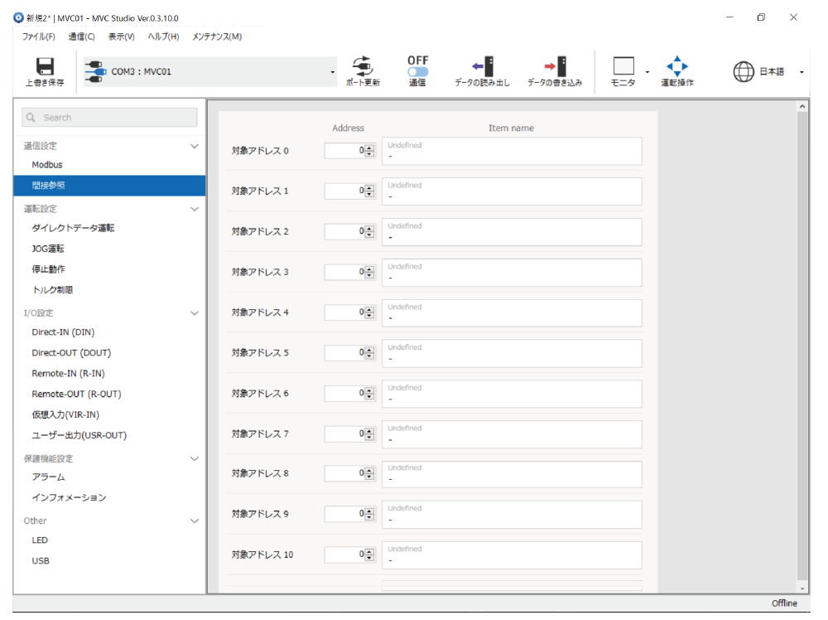The height and width of the screenshot is (620, 828).
Task: Click the search magnifier icon in sidebar
Action: click(32, 118)
